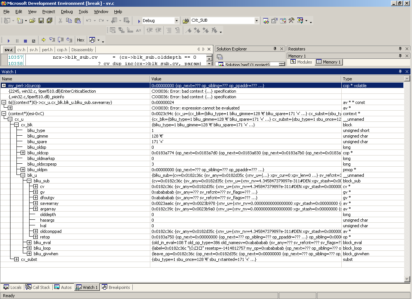Expand the blku_oldcop node
412x299 pixels.
click(23, 153)
